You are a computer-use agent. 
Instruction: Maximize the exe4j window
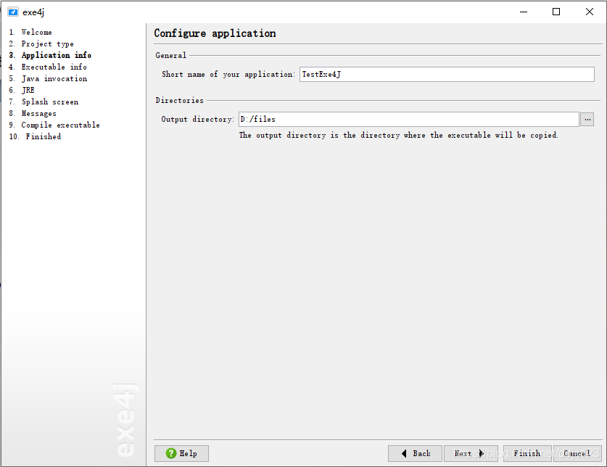click(x=556, y=12)
